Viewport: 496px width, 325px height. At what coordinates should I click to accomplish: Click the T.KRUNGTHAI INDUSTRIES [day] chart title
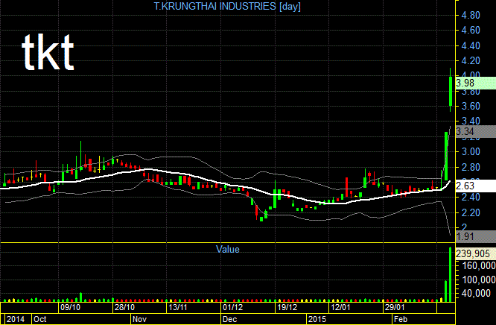(x=227, y=6)
